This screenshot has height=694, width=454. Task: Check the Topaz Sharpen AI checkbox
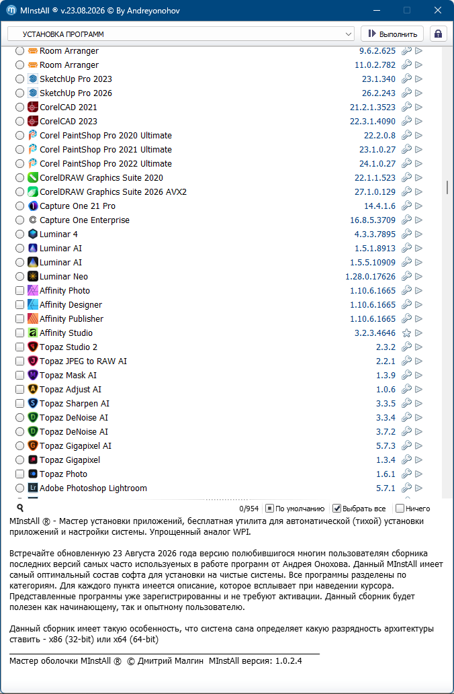[19, 404]
